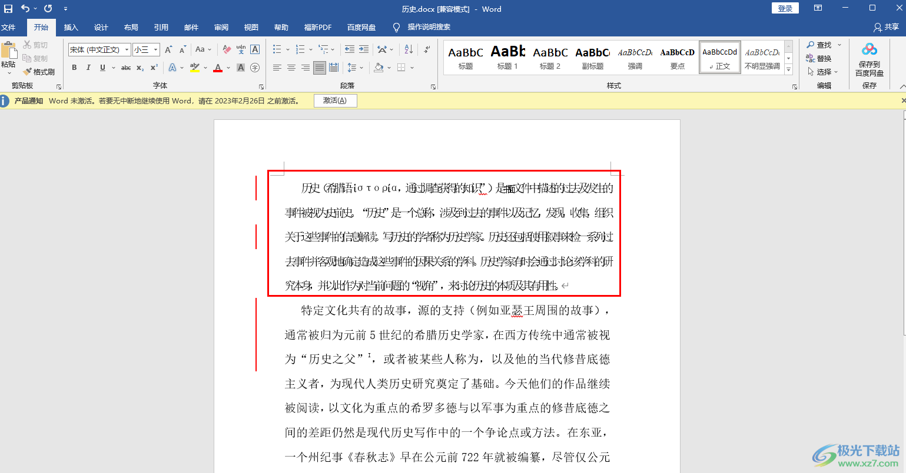Open the 选择 selection button

(822, 72)
